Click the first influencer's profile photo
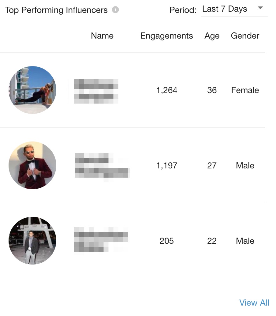 pos(32,90)
